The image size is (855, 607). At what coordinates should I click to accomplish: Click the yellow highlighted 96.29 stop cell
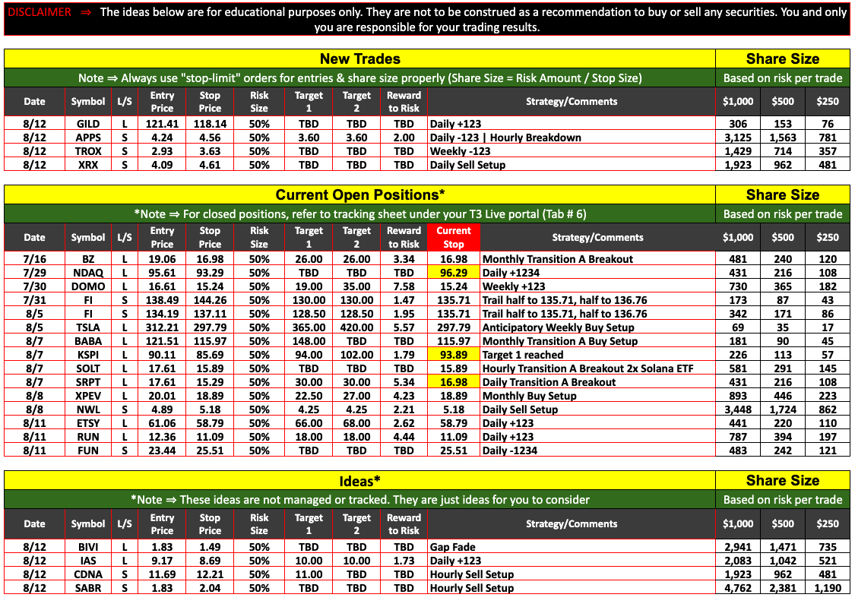(453, 273)
